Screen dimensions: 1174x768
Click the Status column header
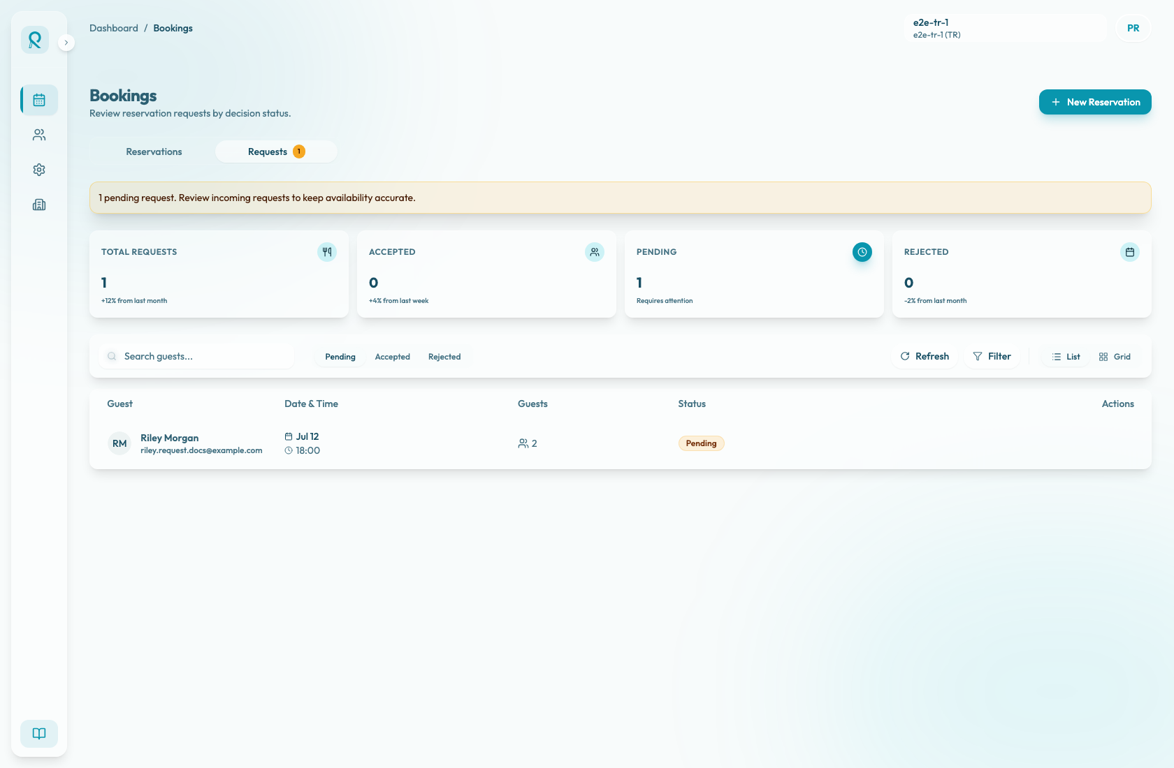[x=692, y=404]
